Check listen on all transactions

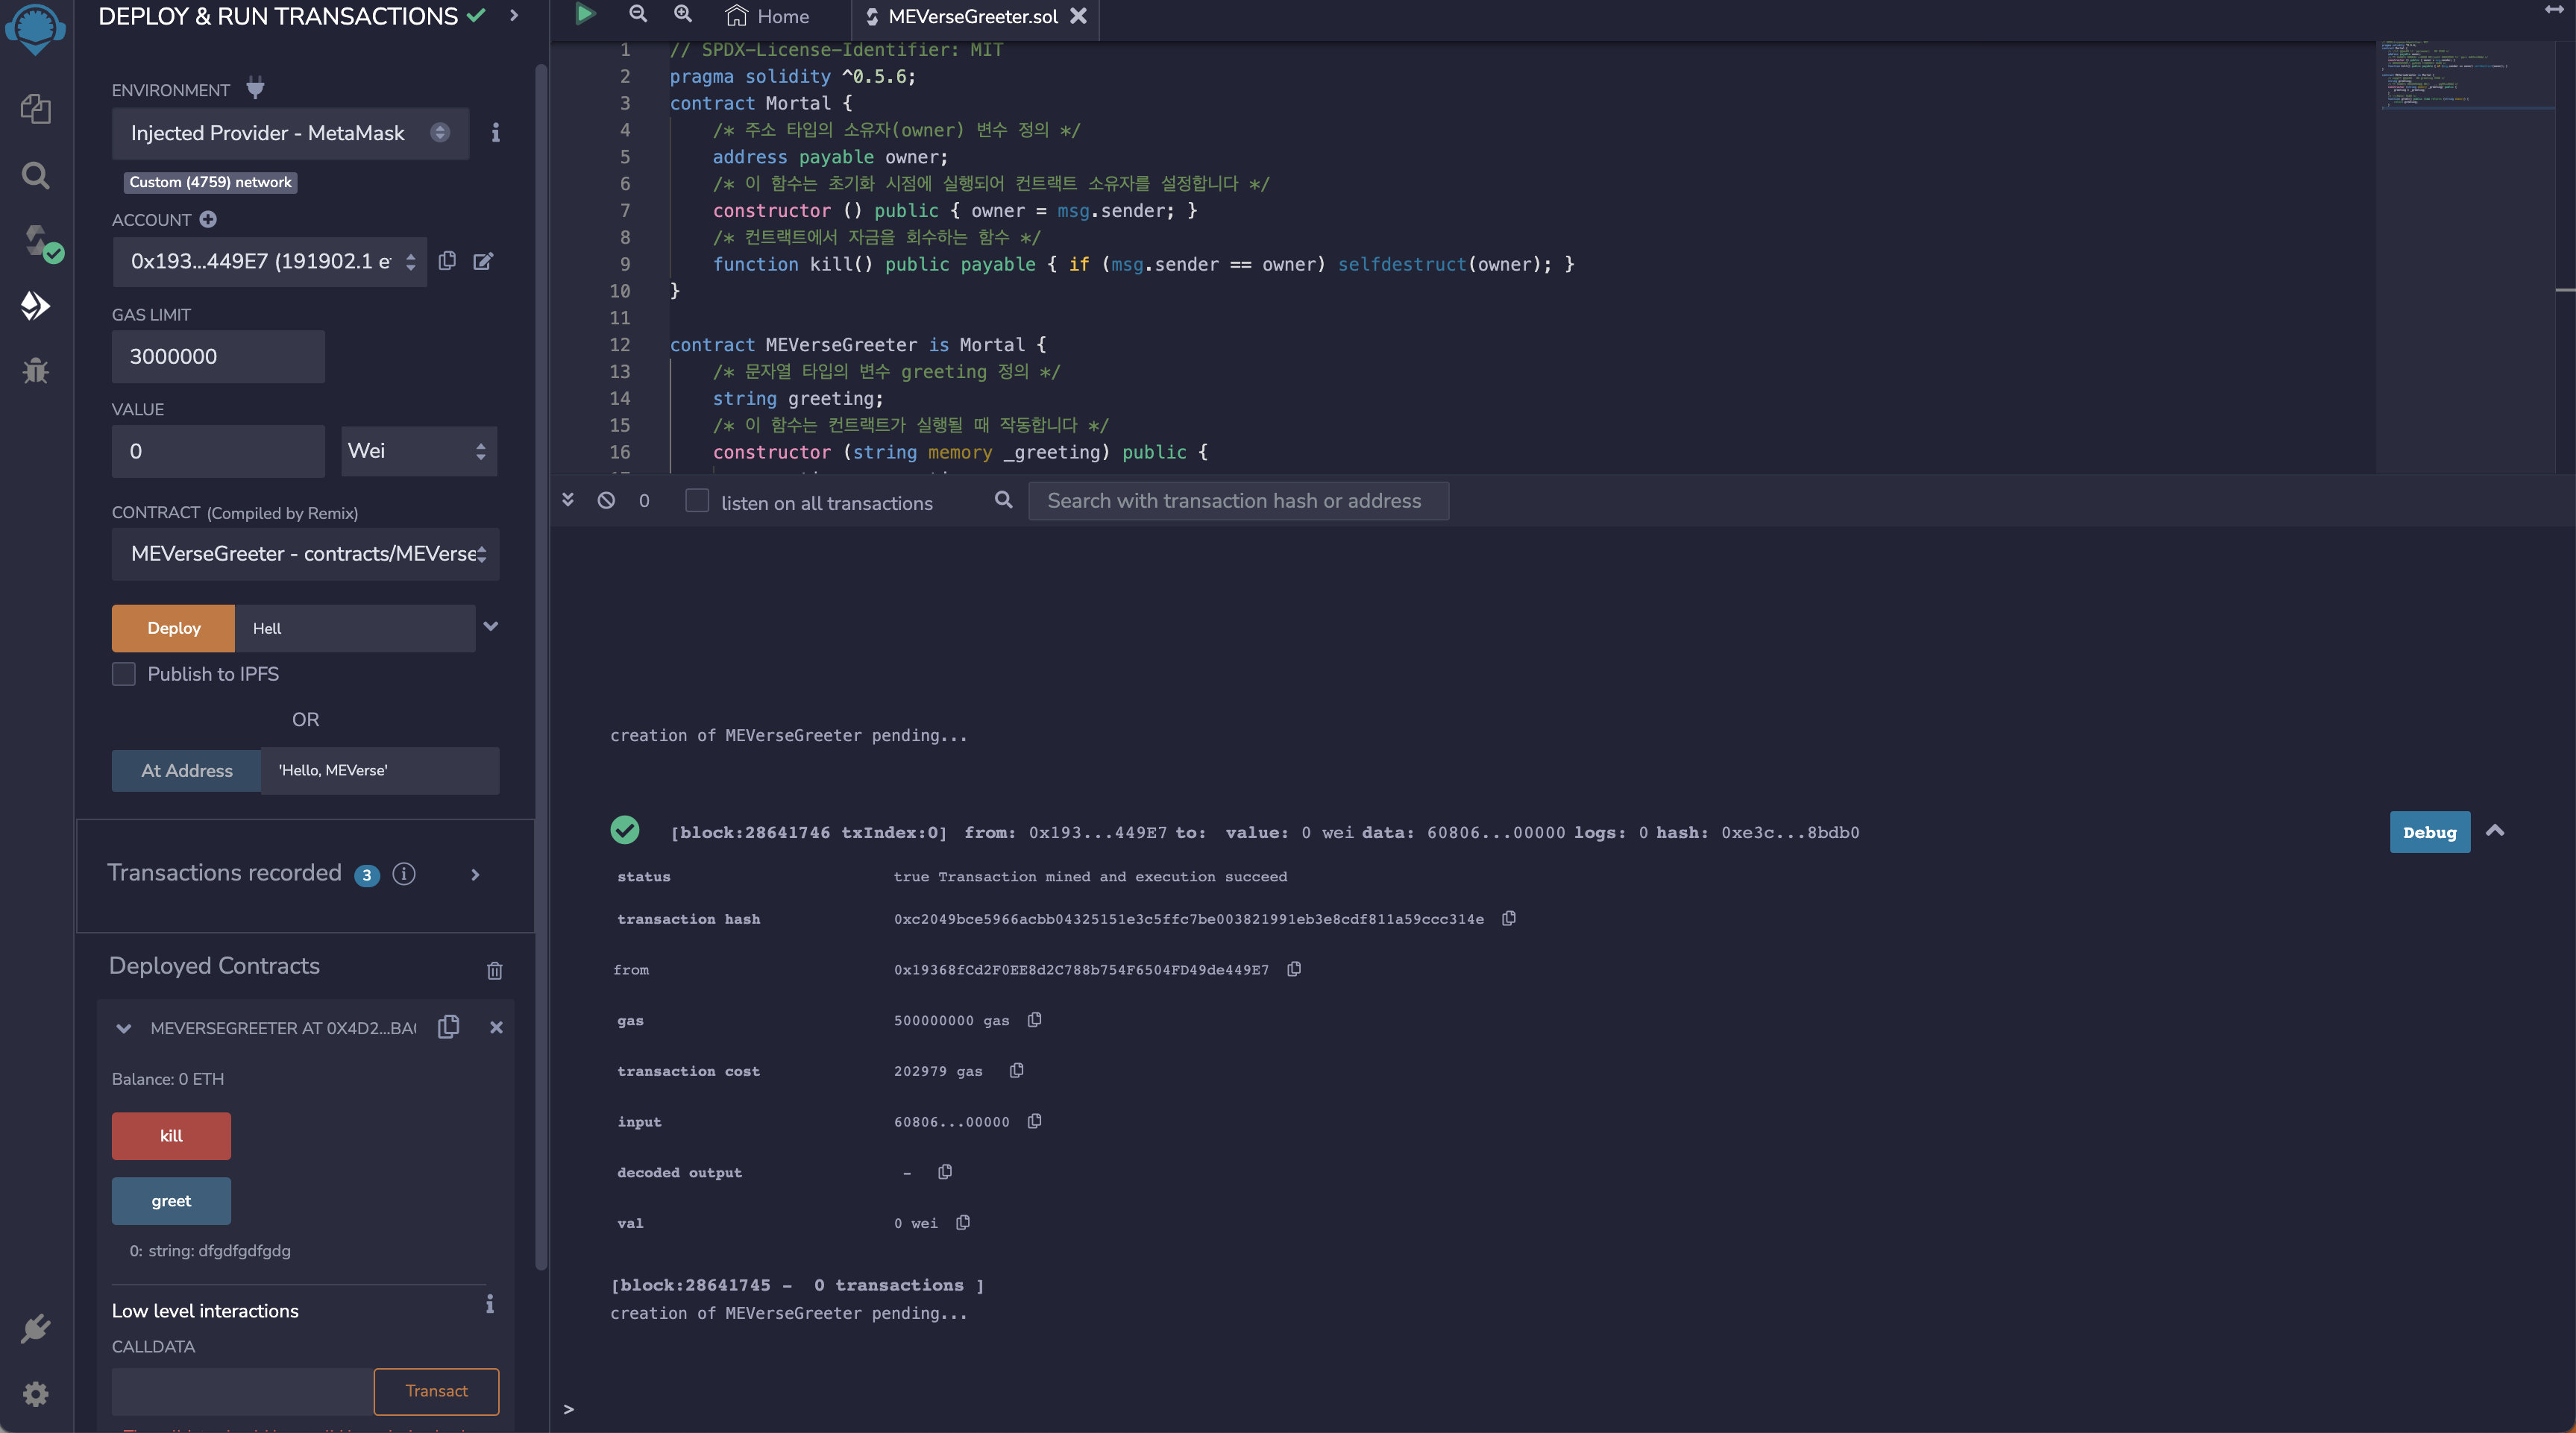(x=697, y=501)
